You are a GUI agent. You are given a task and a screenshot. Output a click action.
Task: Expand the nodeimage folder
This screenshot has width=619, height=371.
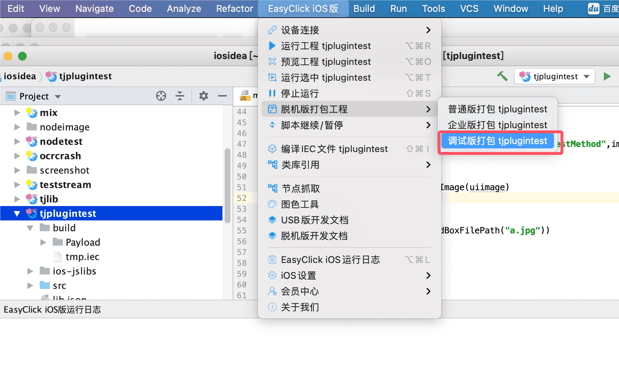[x=17, y=127]
